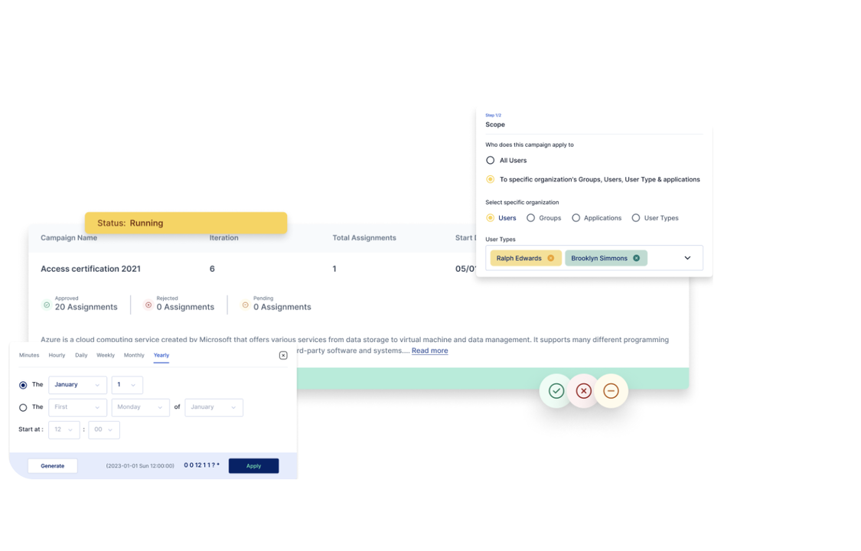
Task: Click the Rejected assignments status icon
Action: coord(148,305)
